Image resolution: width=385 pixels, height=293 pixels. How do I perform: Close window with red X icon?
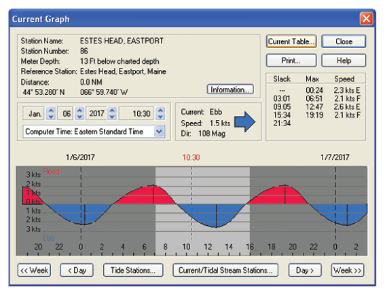click(x=366, y=18)
